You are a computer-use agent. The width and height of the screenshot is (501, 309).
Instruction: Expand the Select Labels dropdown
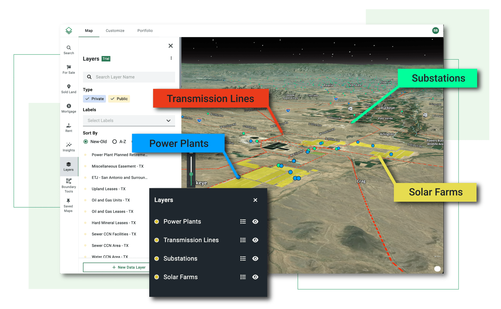point(129,120)
